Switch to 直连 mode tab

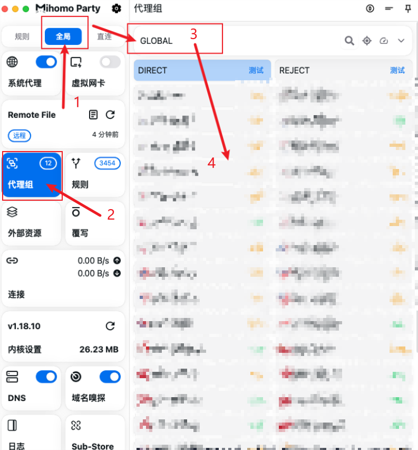pyautogui.click(x=104, y=36)
